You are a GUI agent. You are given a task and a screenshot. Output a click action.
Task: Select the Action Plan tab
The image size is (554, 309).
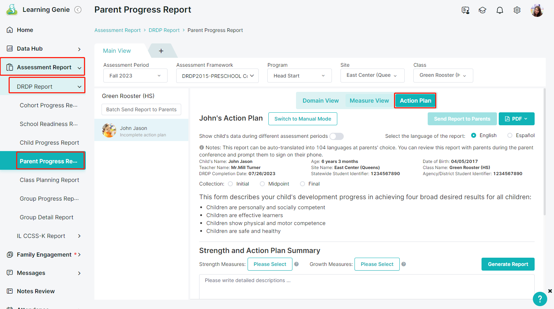coord(415,101)
